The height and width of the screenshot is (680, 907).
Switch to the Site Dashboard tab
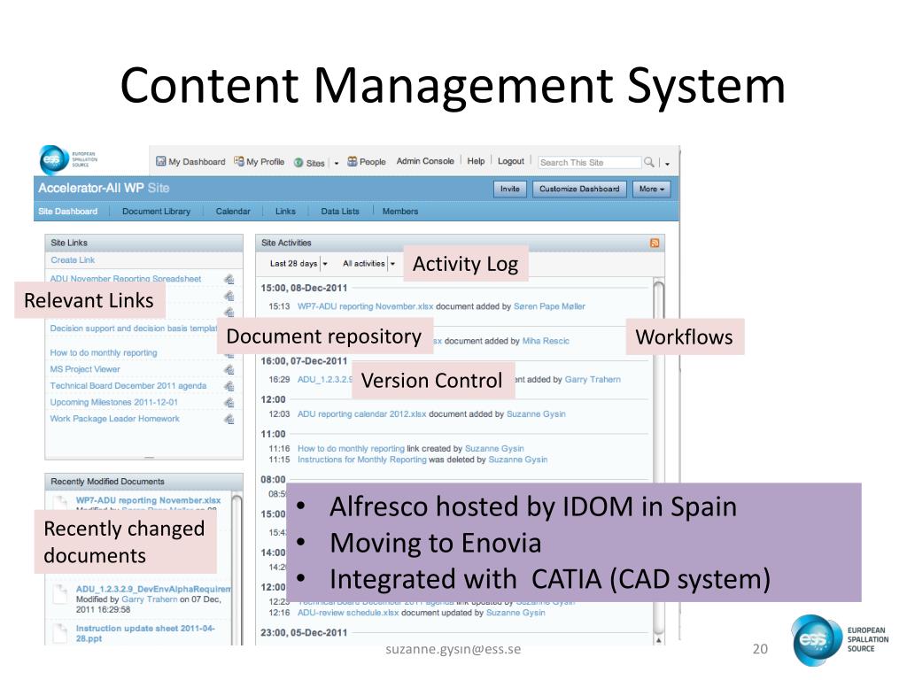point(67,212)
